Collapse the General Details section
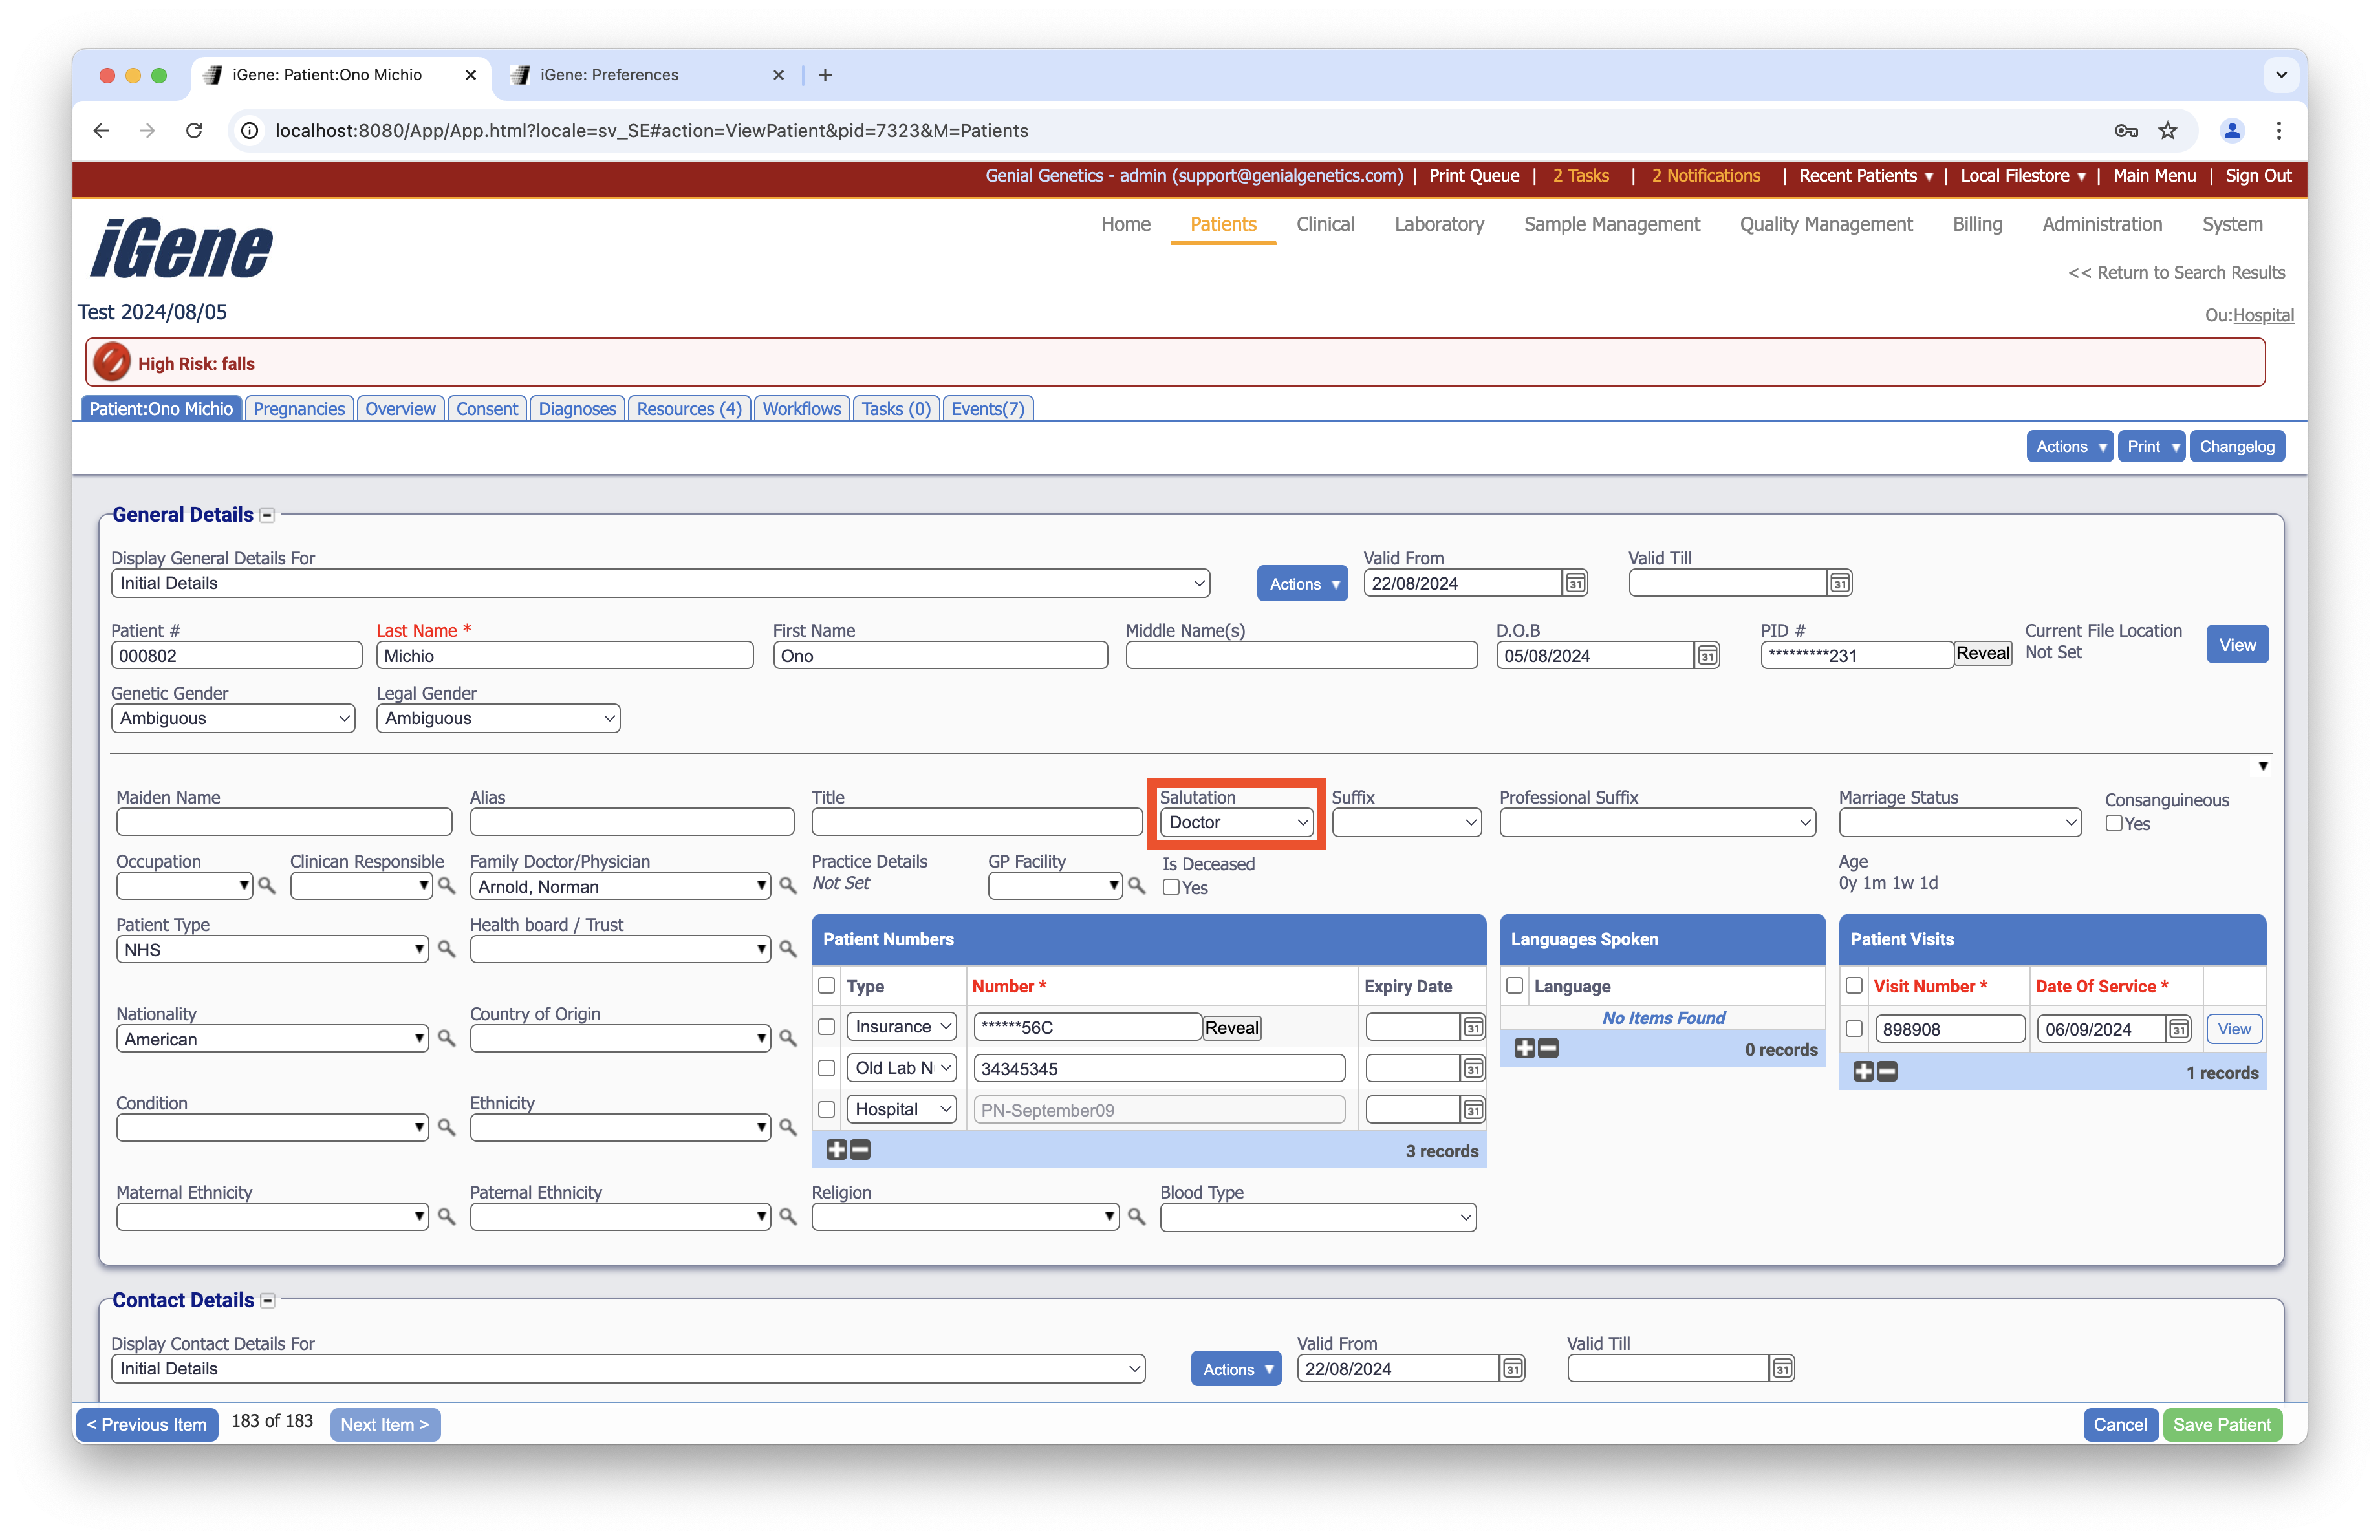Image resolution: width=2380 pixels, height=1540 pixels. 267,515
